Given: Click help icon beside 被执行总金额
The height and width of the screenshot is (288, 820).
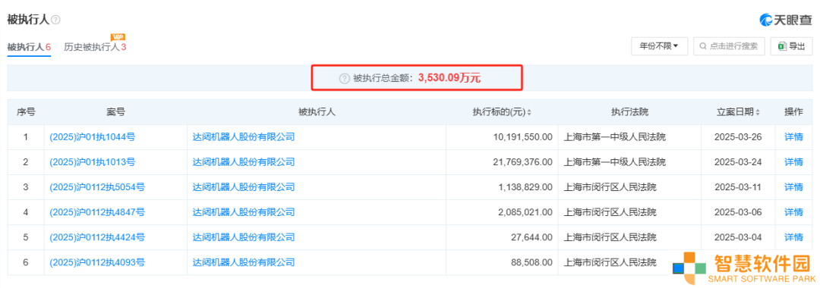Looking at the screenshot, I should pyautogui.click(x=344, y=79).
